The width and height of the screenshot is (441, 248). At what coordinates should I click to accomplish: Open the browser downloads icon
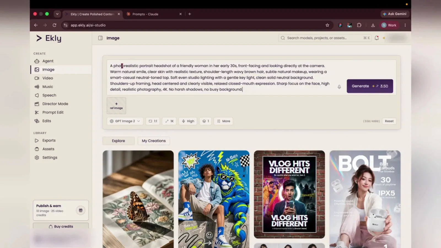pos(373,25)
